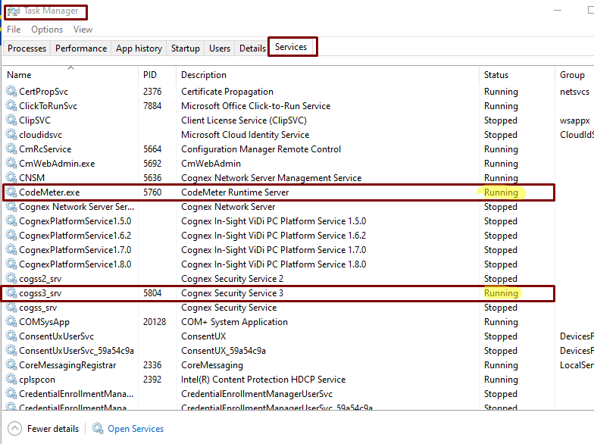594x444 pixels.
Task: Click the cplspcon service gear icon
Action: (11, 380)
